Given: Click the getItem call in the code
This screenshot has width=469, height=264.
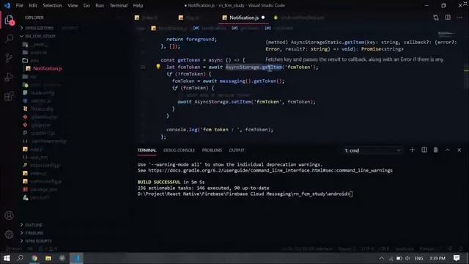Looking at the screenshot, I should pyautogui.click(x=272, y=67).
